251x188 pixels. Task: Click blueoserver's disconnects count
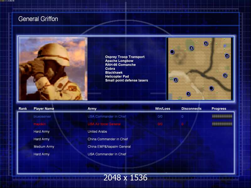[x=182, y=116]
